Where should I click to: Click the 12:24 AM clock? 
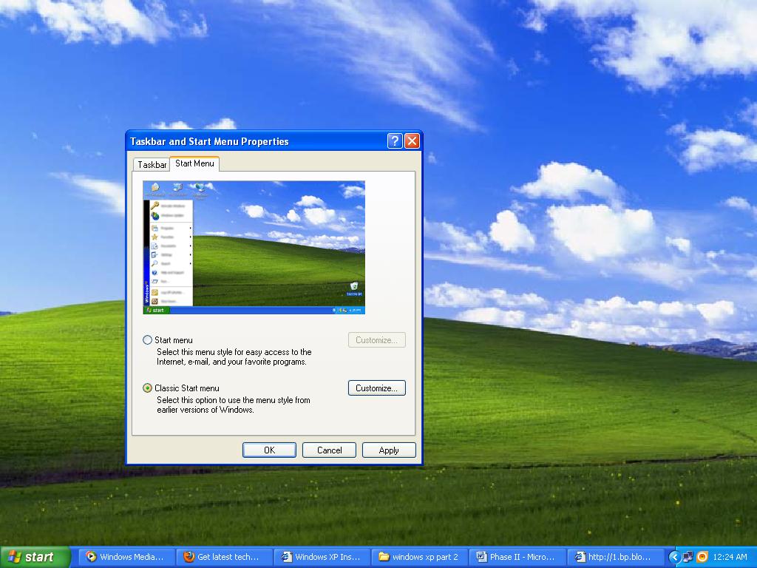tap(730, 557)
